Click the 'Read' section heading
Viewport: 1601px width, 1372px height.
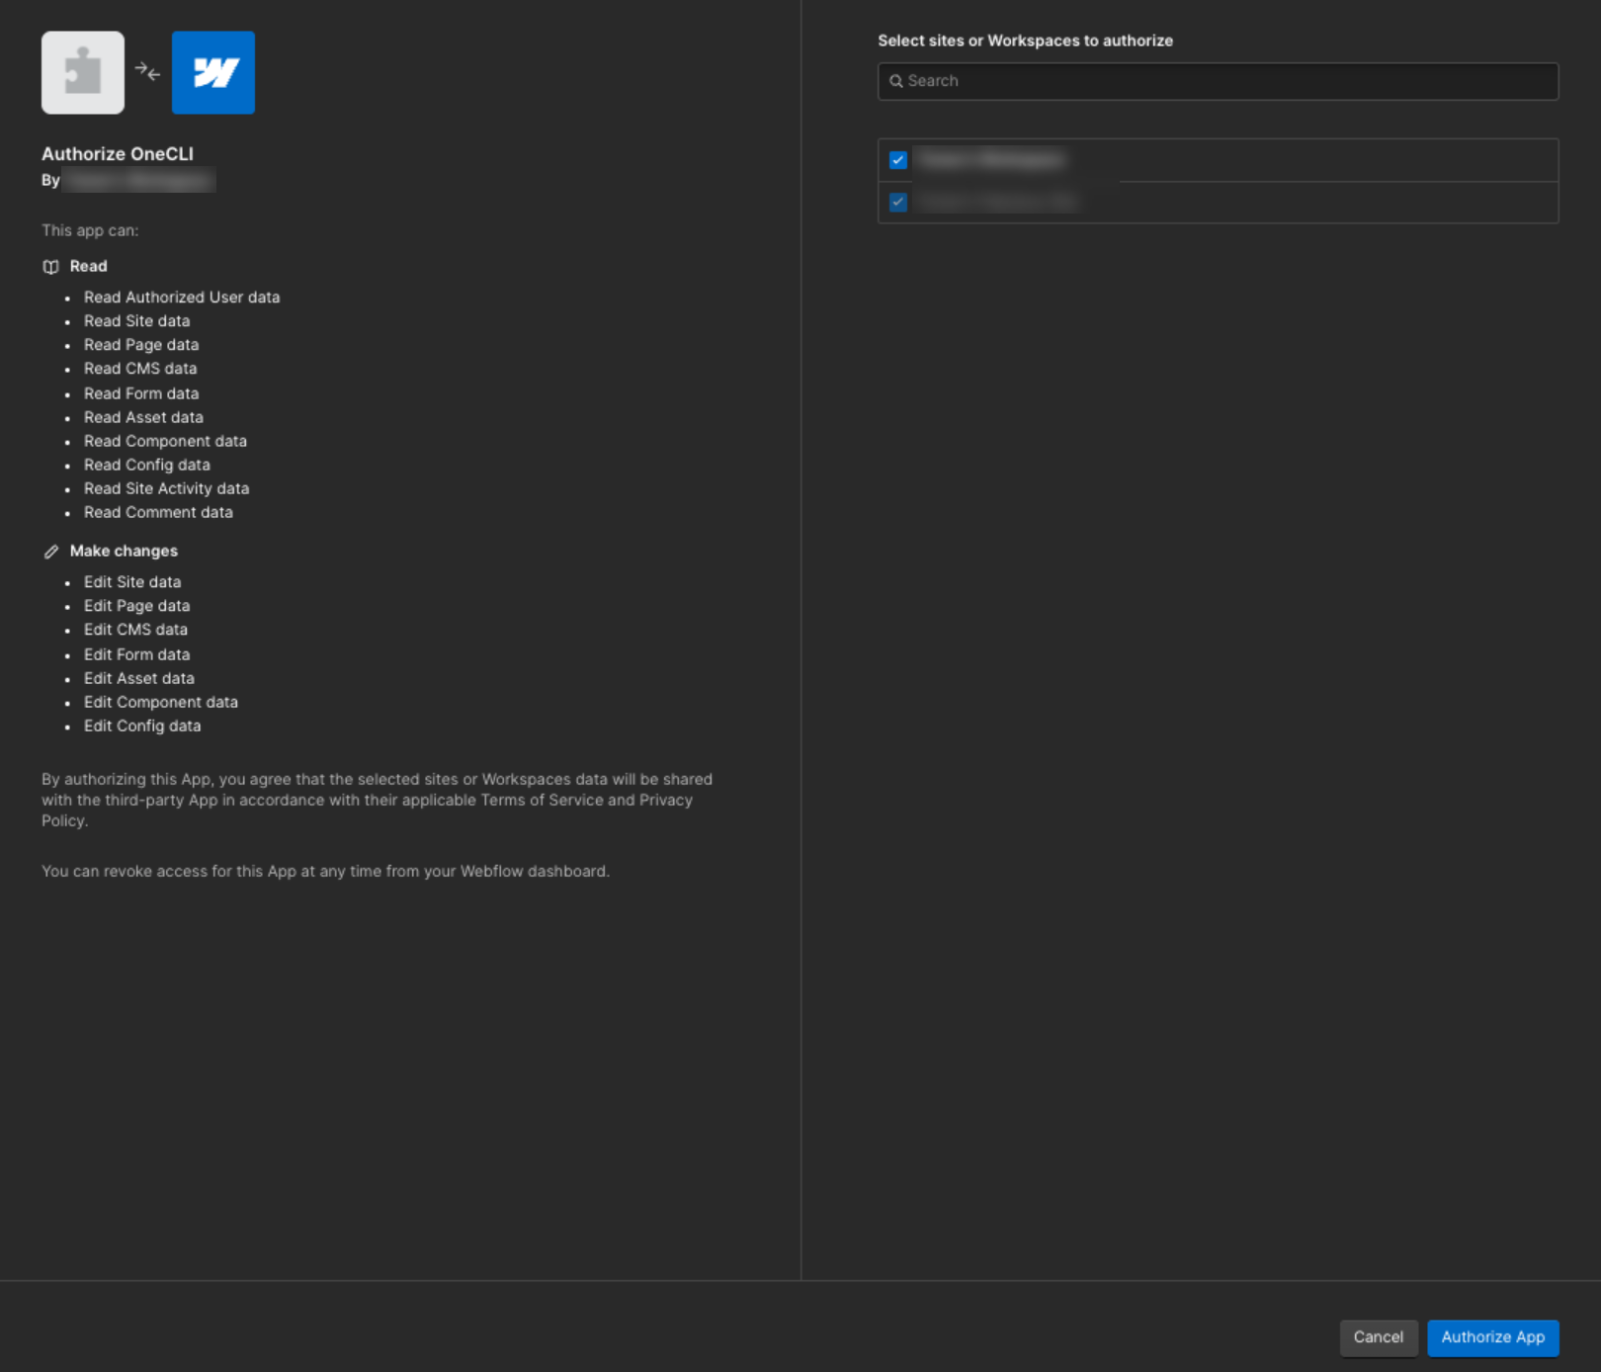(89, 266)
